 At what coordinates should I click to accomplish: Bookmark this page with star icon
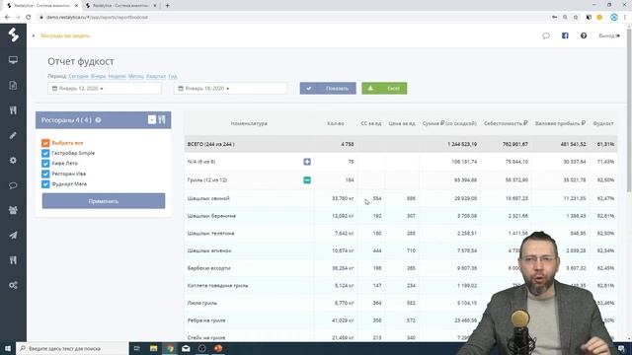click(x=576, y=18)
